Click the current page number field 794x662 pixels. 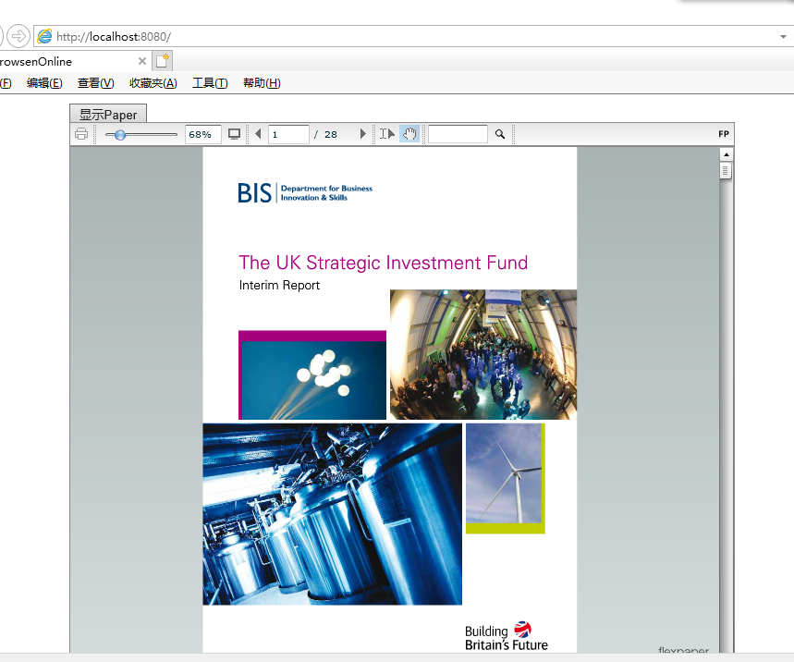click(x=288, y=134)
